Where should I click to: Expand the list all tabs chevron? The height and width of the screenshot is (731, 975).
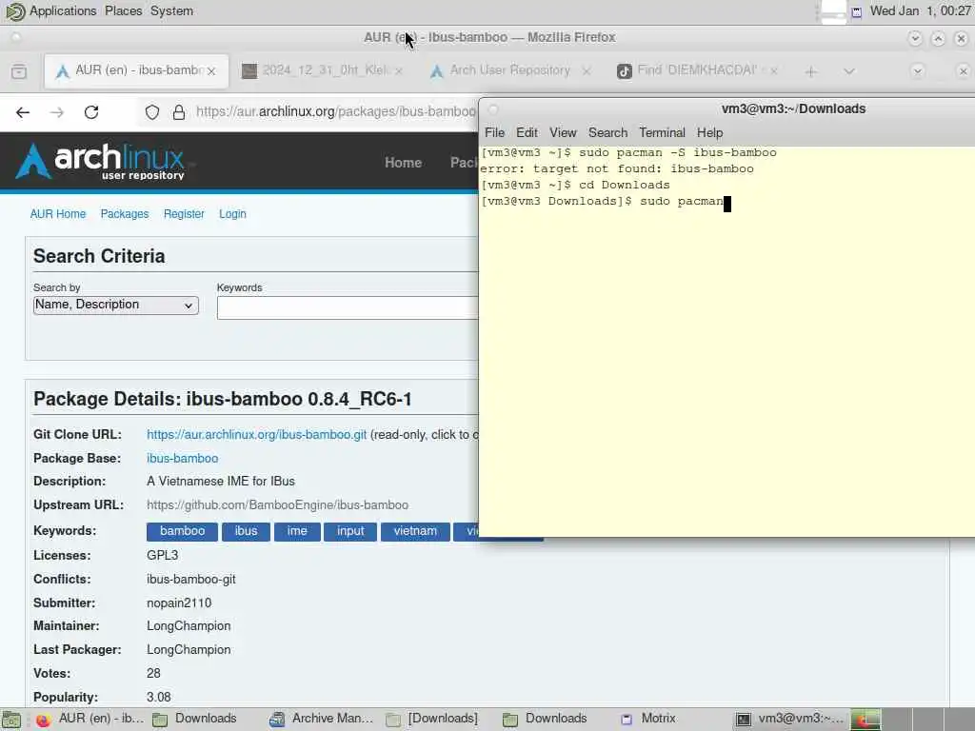849,70
